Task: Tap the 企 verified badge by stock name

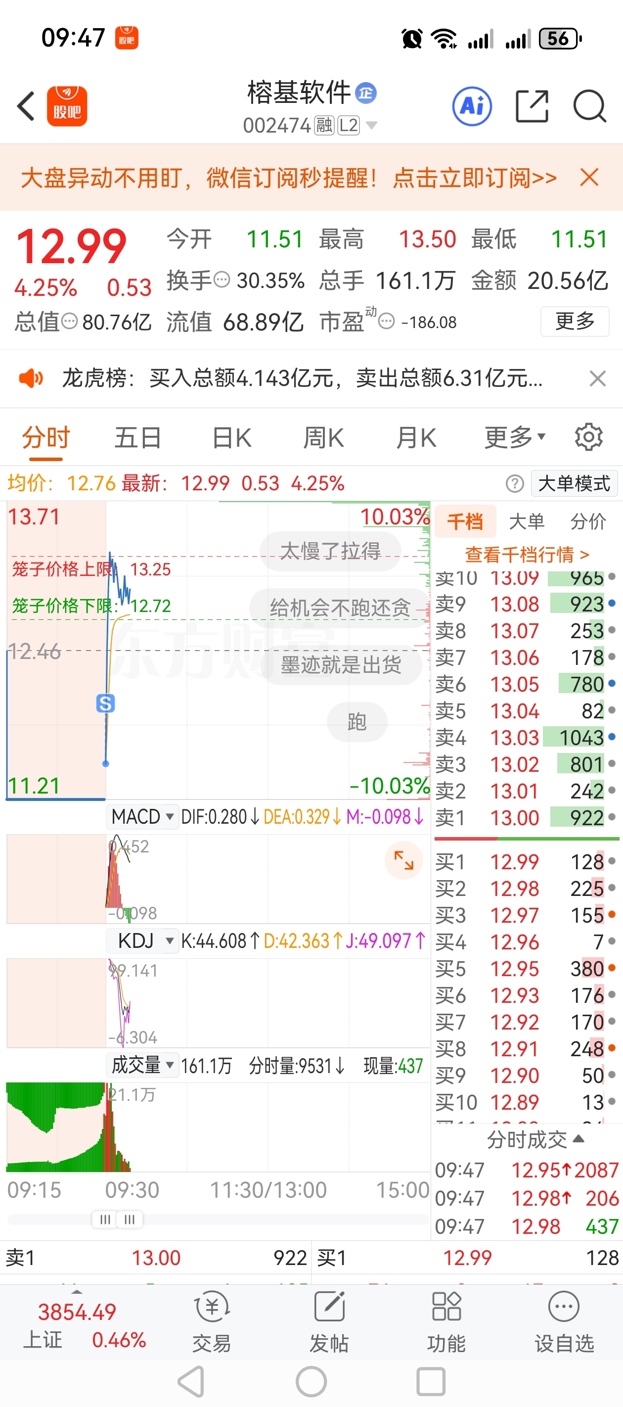Action: pos(365,93)
